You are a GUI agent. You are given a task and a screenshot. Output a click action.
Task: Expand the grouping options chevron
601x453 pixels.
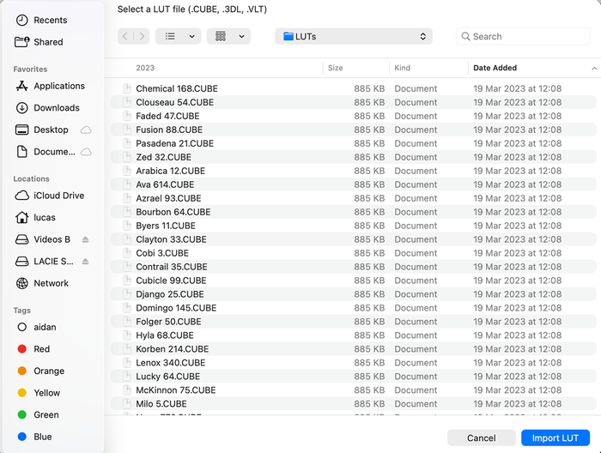coord(242,36)
